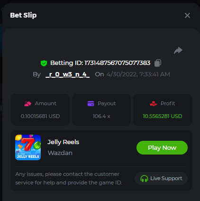Open the Jelly Reels game thumbnail
Image resolution: width=200 pixels, height=201 pixels.
pos(28,147)
